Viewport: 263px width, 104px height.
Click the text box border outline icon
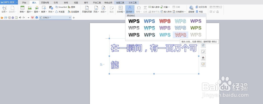(x=203, y=52)
